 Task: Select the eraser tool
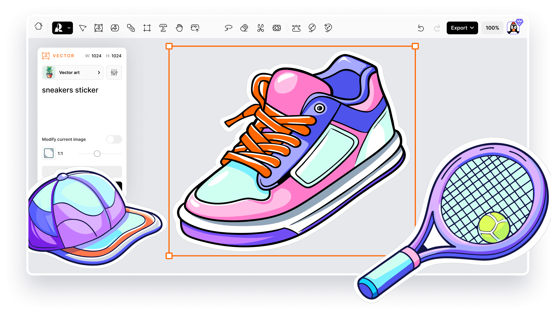tap(244, 28)
